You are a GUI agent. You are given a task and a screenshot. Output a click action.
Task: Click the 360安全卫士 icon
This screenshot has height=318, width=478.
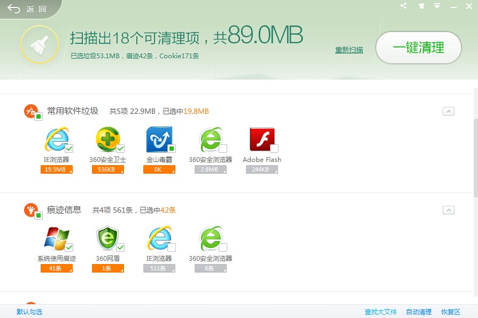coord(108,139)
